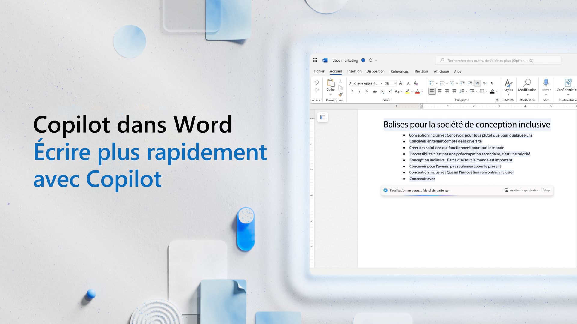Apply superscript formatting
Image resolution: width=577 pixels, height=324 pixels.
click(x=390, y=91)
